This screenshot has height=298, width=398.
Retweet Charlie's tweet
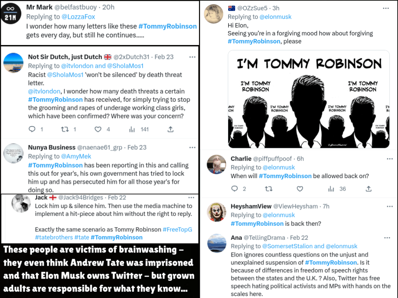(268, 189)
